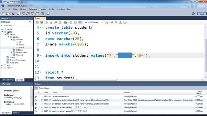Image resolution: width=207 pixels, height=116 pixels.
Task: Open SQL script file in new tab icon
Action: coord(8,14)
